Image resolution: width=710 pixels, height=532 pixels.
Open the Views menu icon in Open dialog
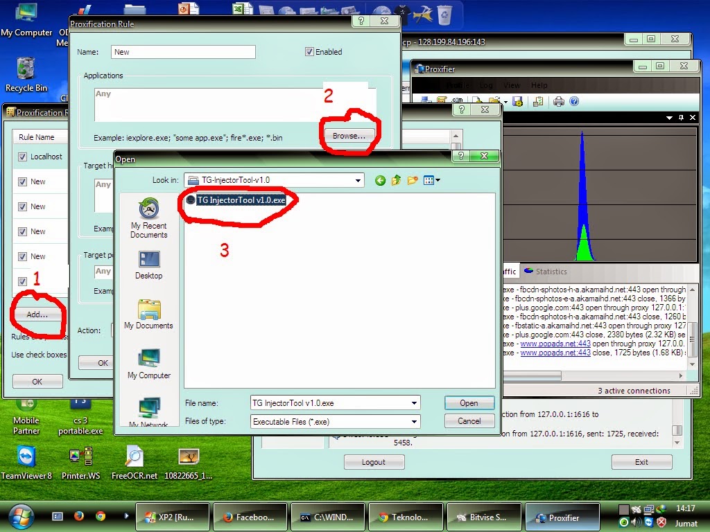coord(431,181)
